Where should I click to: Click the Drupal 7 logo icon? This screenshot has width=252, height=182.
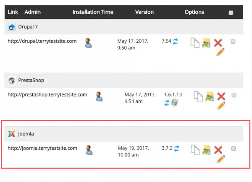tap(12, 27)
